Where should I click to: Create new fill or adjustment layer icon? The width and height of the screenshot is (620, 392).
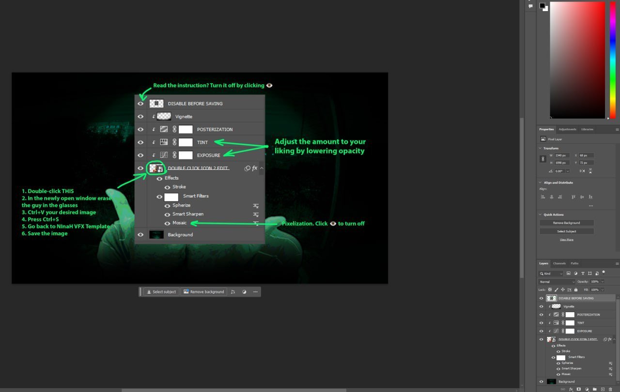[x=587, y=389]
